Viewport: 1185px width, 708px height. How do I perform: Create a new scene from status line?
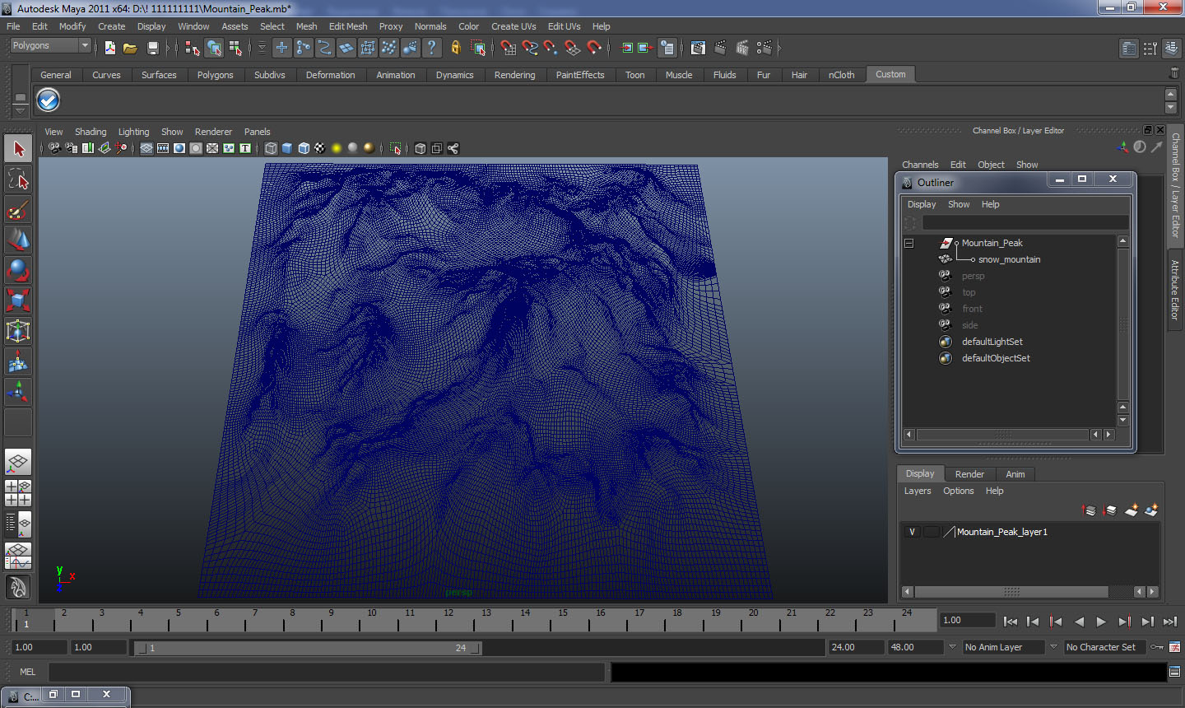(109, 48)
